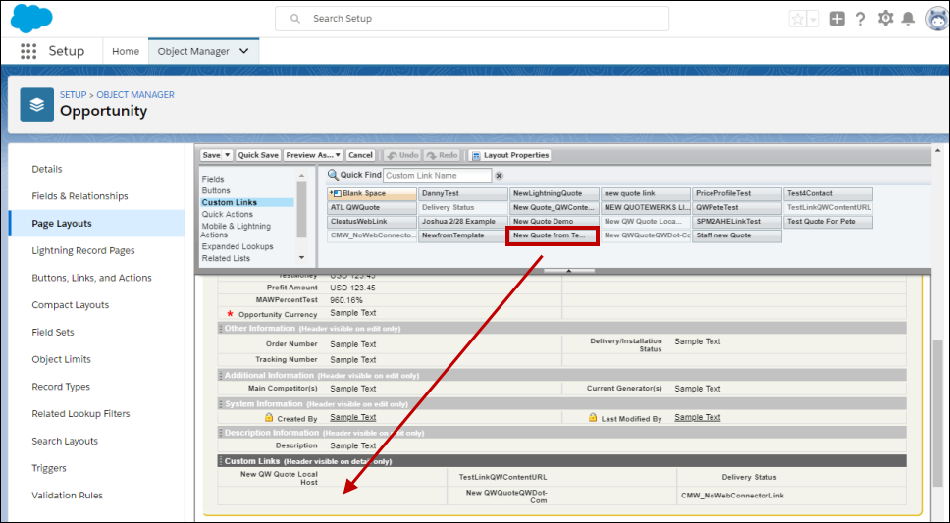Click the favorites star icon
This screenshot has width=950, height=523.
click(797, 19)
